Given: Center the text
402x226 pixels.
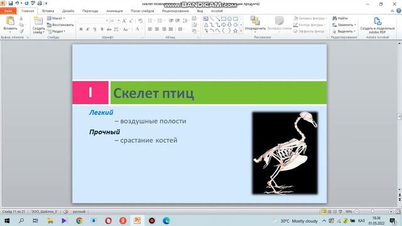Looking at the screenshot, I should pyautogui.click(x=157, y=30).
